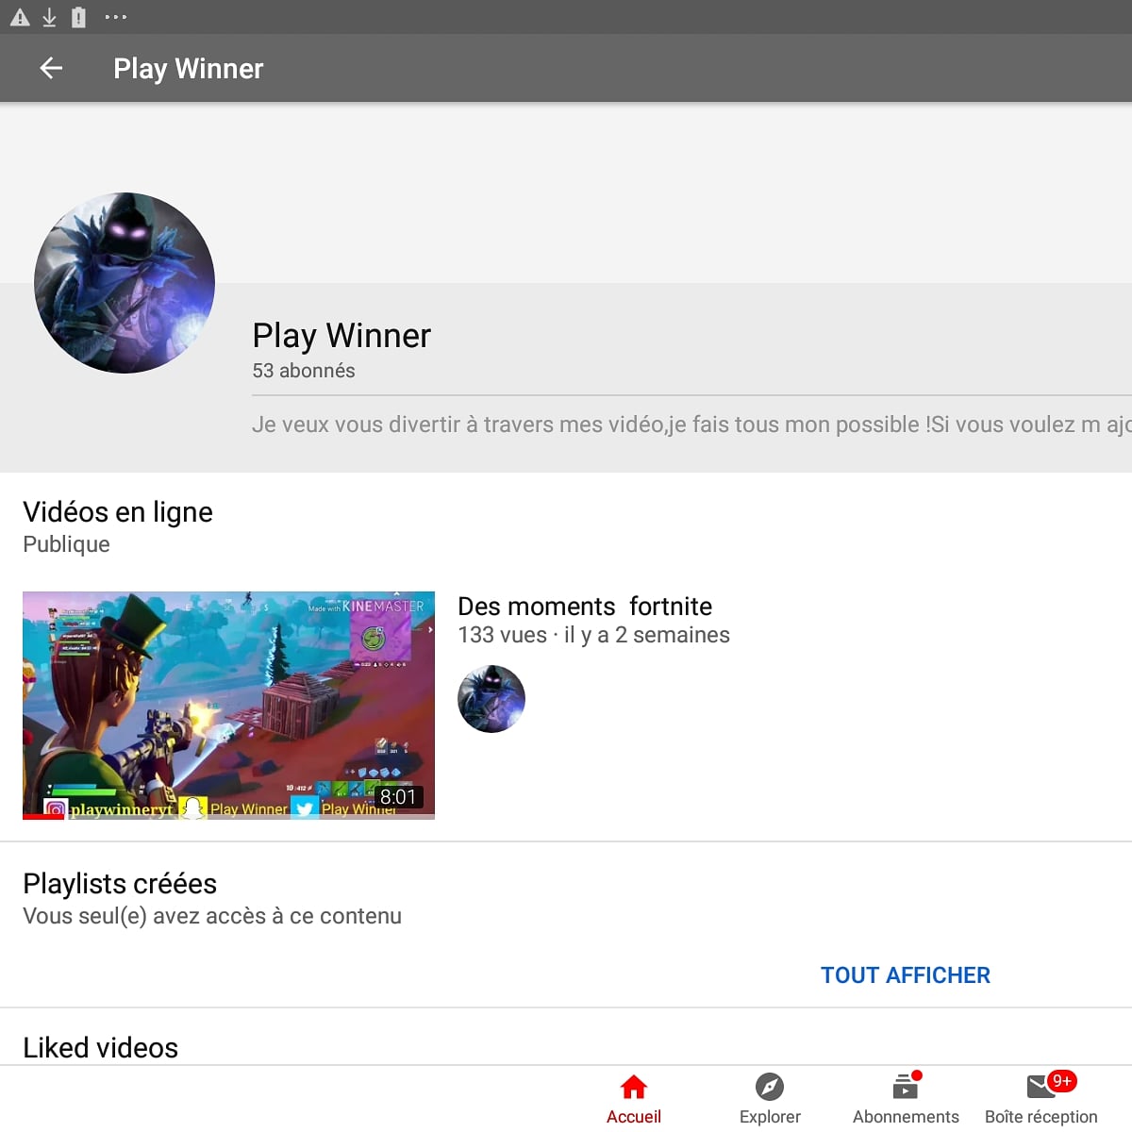Tap the overflow dots in the status bar

(116, 16)
